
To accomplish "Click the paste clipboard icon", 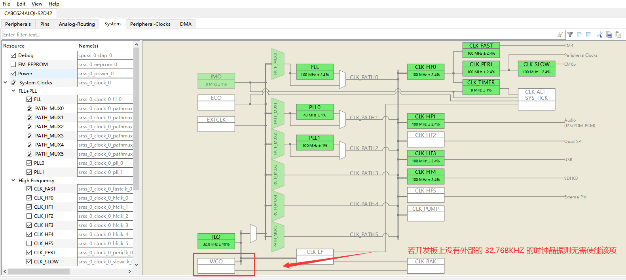I will click(618, 35).
